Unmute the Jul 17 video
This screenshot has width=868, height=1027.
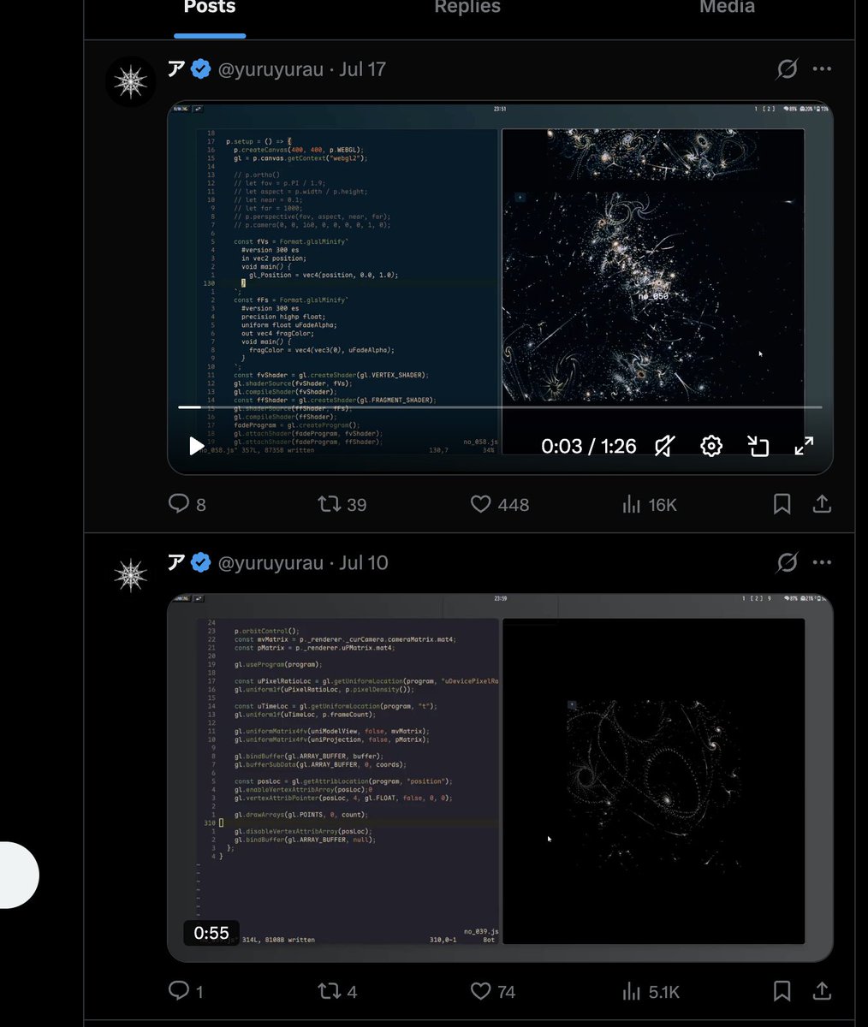(664, 446)
